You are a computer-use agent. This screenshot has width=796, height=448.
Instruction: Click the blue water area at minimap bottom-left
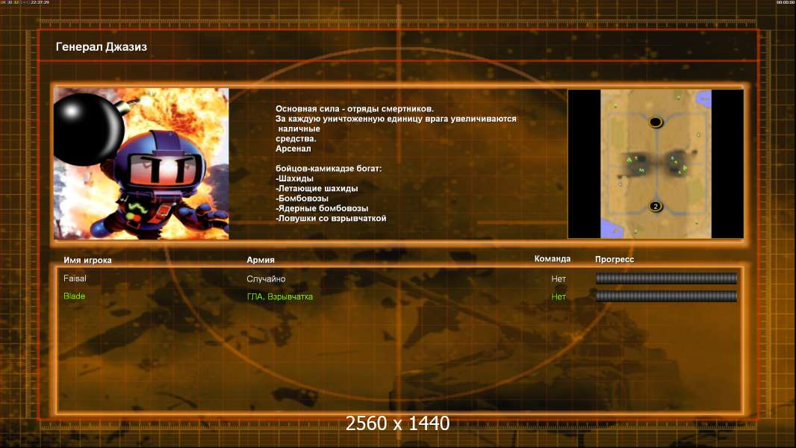point(612,228)
